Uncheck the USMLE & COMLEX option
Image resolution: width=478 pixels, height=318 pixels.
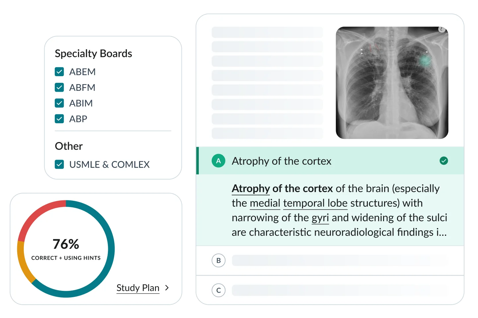[59, 164]
